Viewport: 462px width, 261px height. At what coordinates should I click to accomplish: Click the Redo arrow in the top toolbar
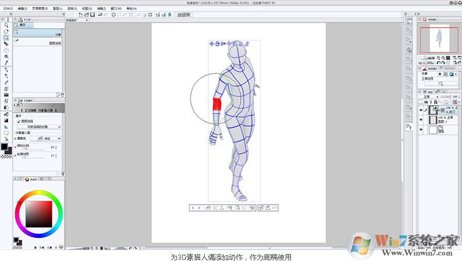[106, 15]
